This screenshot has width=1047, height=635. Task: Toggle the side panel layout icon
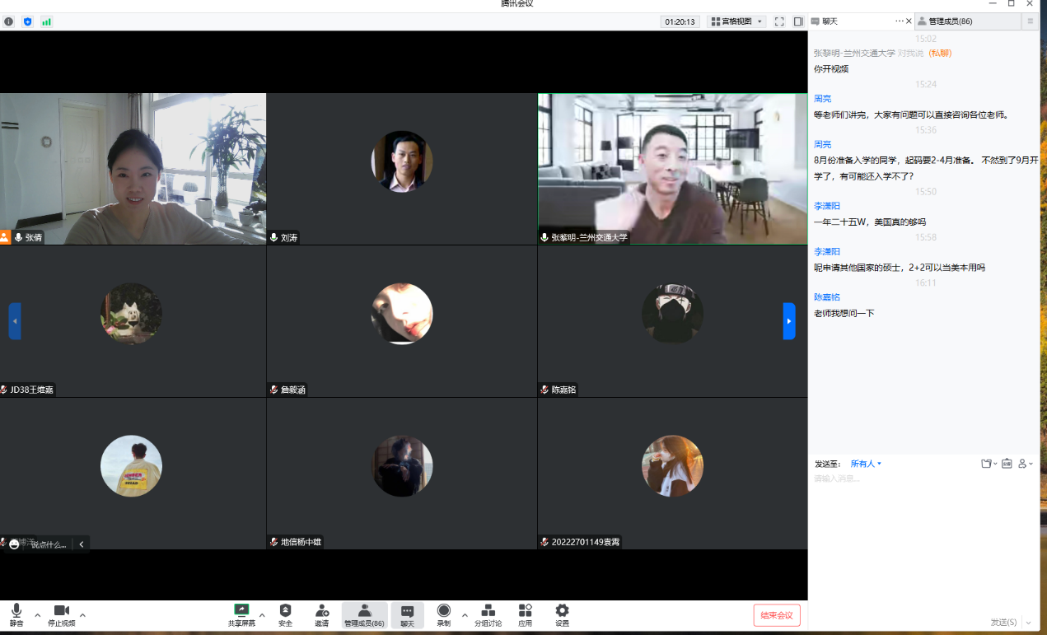point(798,21)
